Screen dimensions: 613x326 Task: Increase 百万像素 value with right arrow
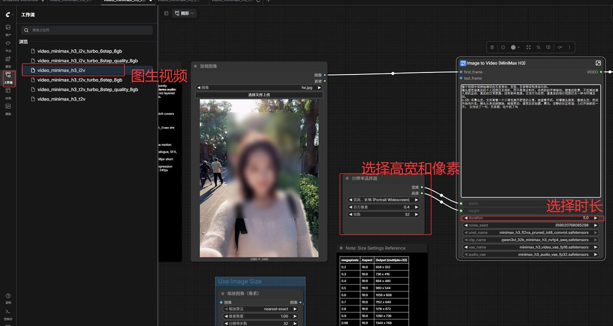pos(416,207)
